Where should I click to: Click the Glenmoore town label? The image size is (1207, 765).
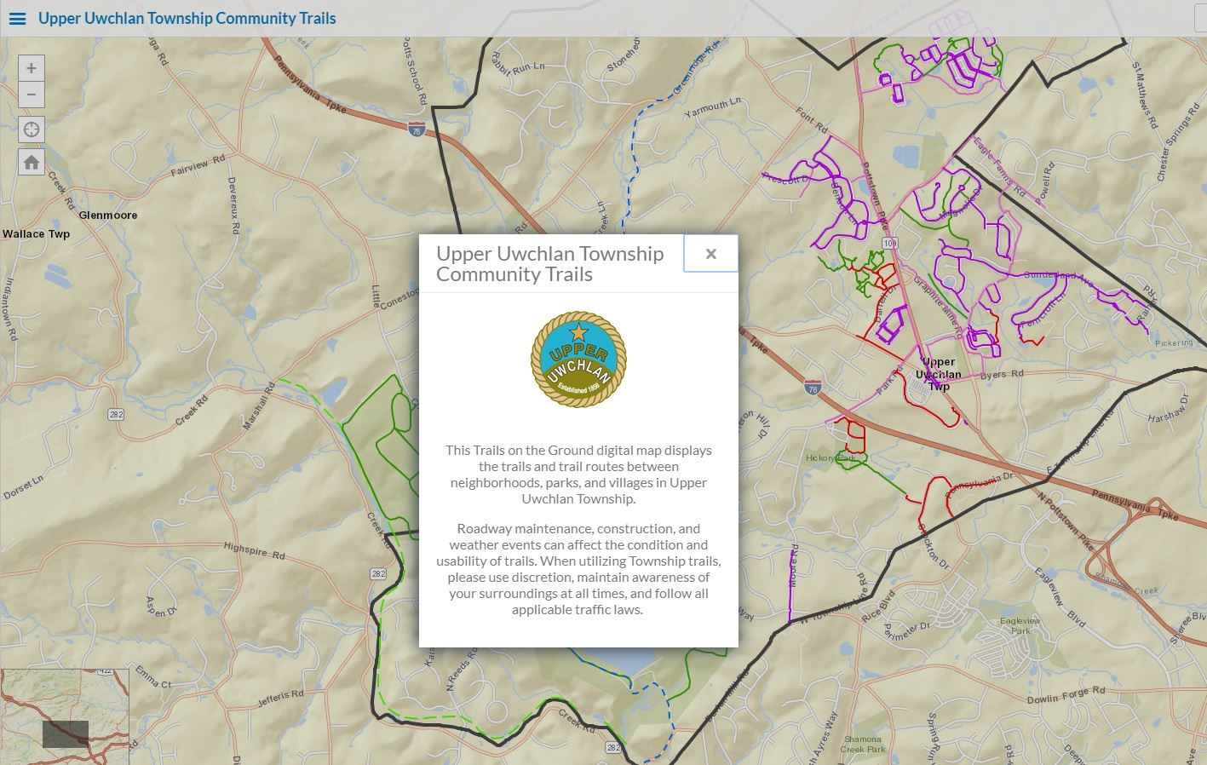[x=108, y=215]
